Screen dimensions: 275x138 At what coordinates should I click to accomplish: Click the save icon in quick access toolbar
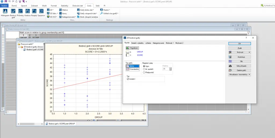coord(6,1)
